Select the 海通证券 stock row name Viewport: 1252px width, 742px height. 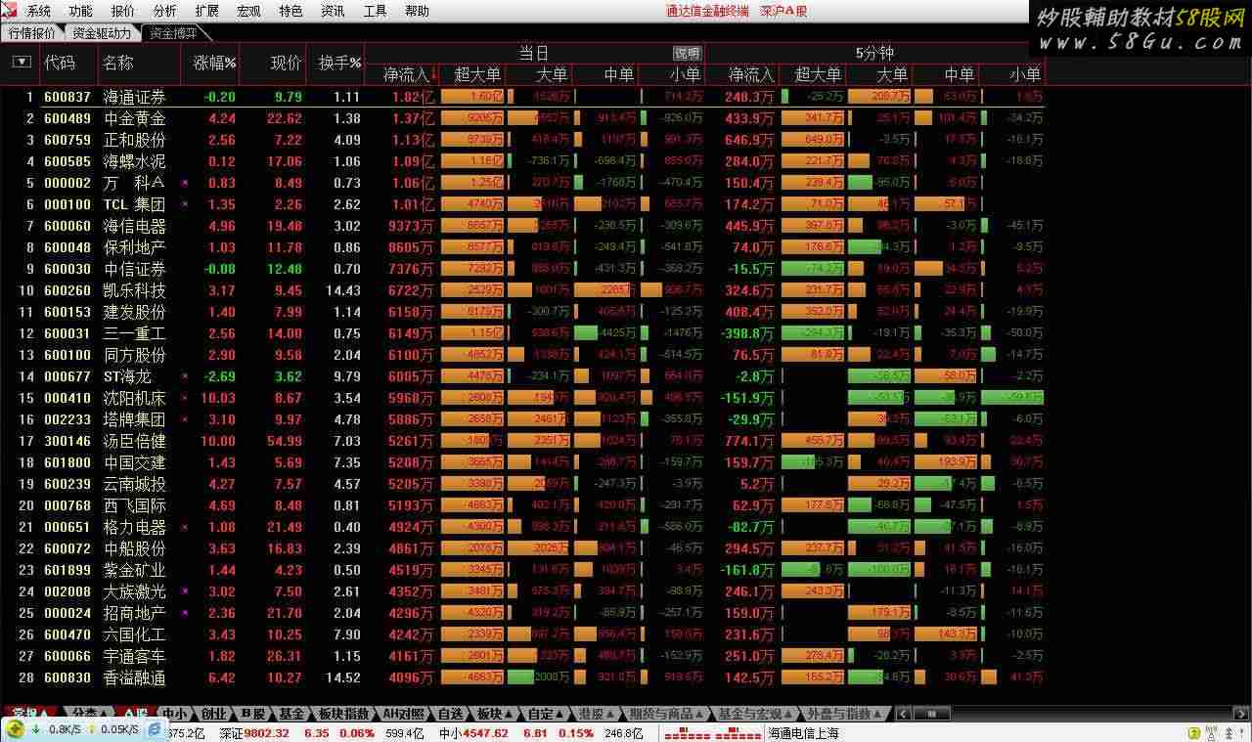point(135,97)
